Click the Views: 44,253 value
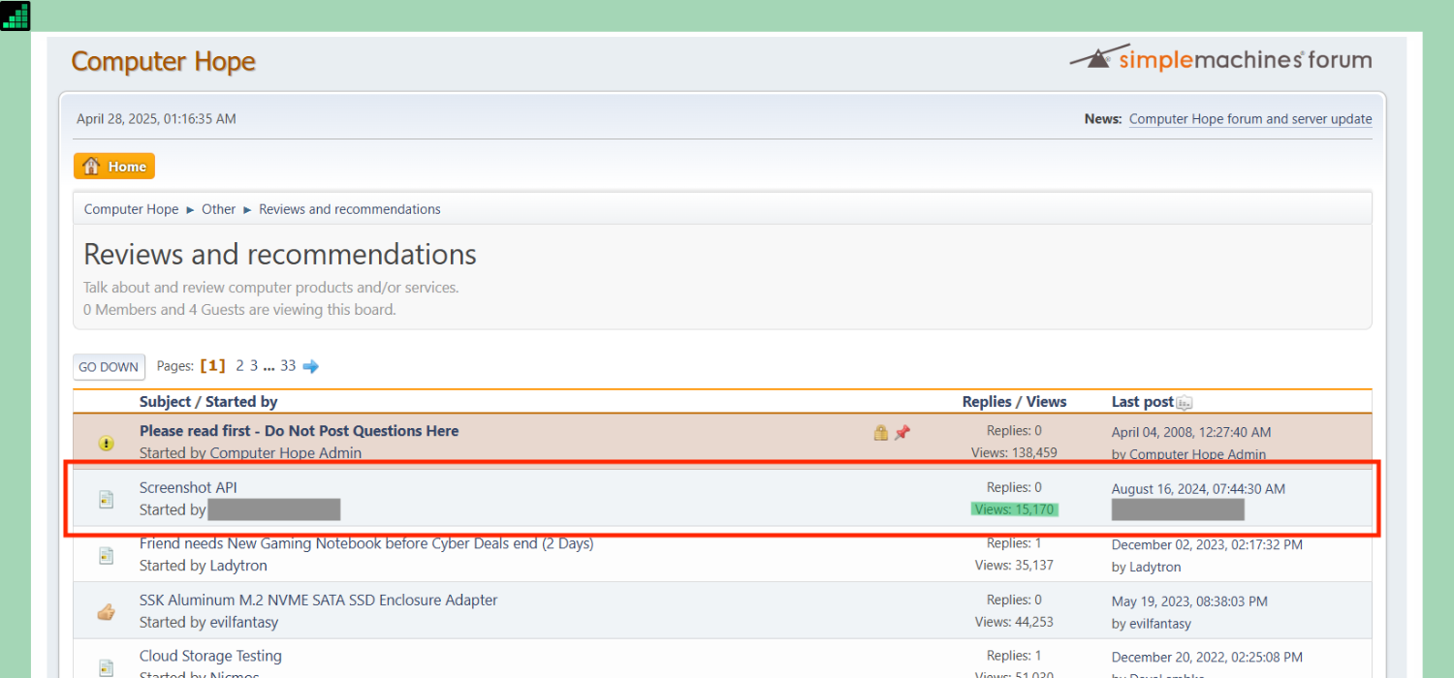 [1014, 622]
